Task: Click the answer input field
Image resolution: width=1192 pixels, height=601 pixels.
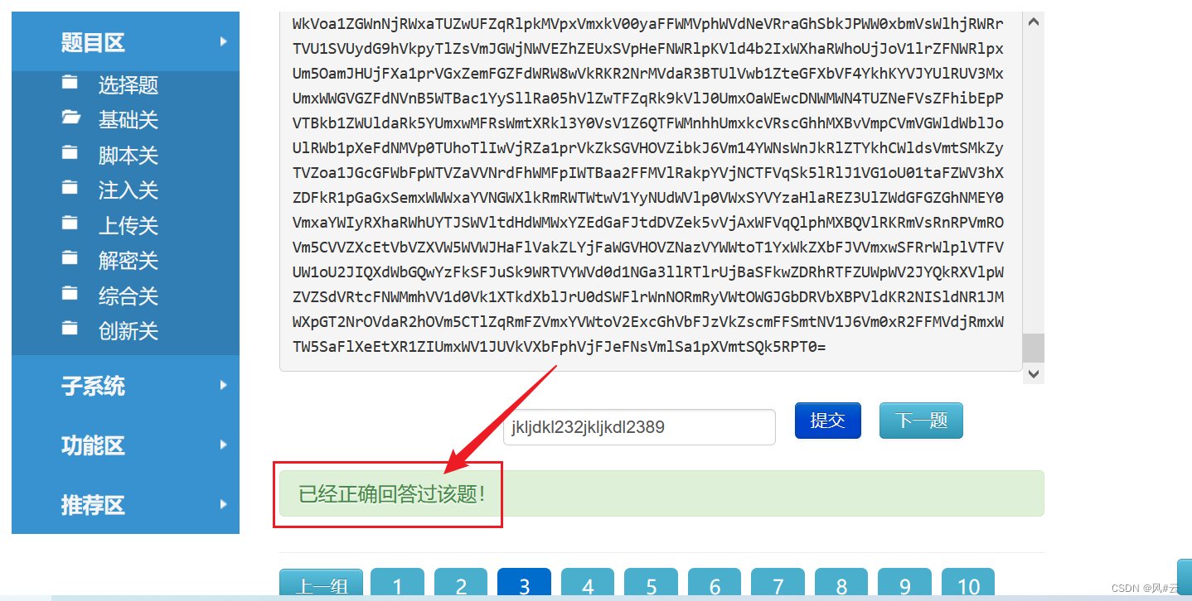Action: (x=639, y=427)
